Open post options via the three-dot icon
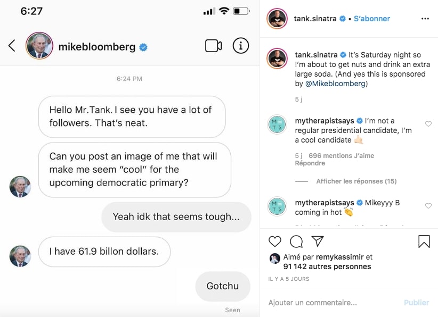The height and width of the screenshot is (317, 438). [x=426, y=19]
